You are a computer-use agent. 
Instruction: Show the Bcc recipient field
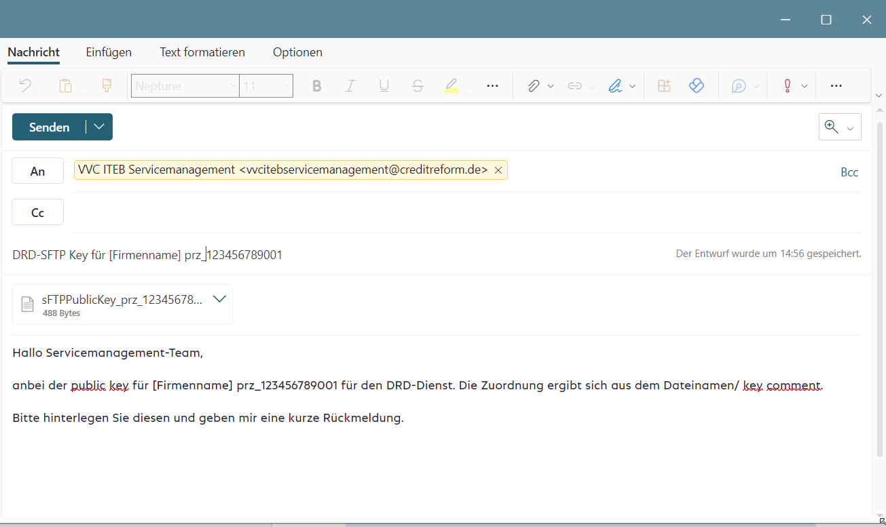(x=849, y=172)
